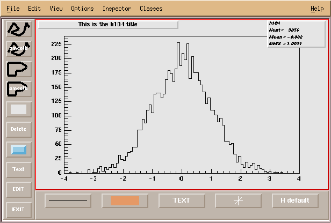Image resolution: width=331 pixels, height=223 pixels.
Task: Select the smooth filled polygon tool
Action: [x=18, y=89]
